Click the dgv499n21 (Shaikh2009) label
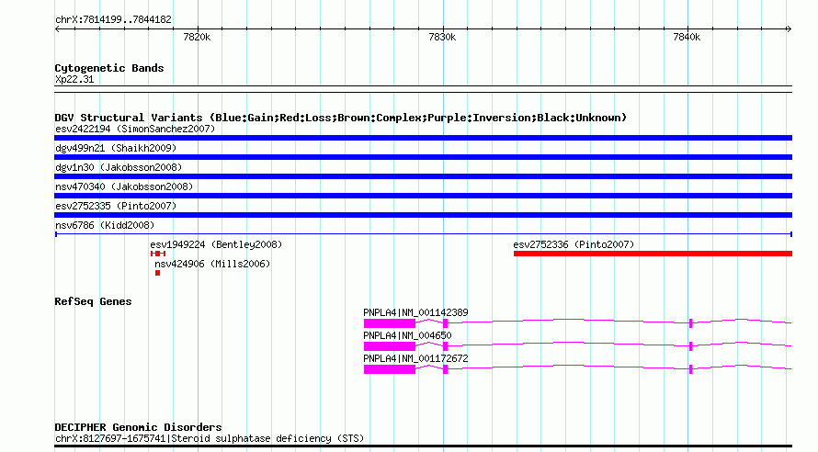 (x=116, y=148)
